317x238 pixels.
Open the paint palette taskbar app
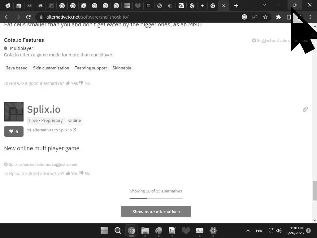click(x=159, y=231)
